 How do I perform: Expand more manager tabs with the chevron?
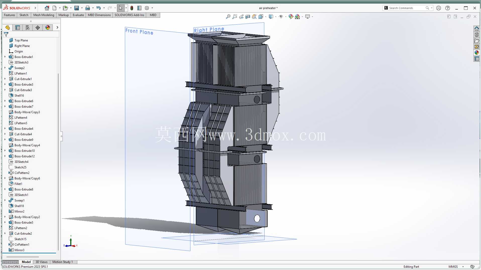point(57,28)
